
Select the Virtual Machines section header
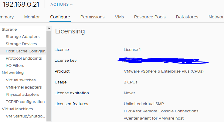click(x=17, y=109)
